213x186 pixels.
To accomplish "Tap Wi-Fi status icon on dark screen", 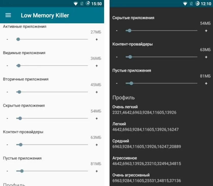I will (185, 4).
